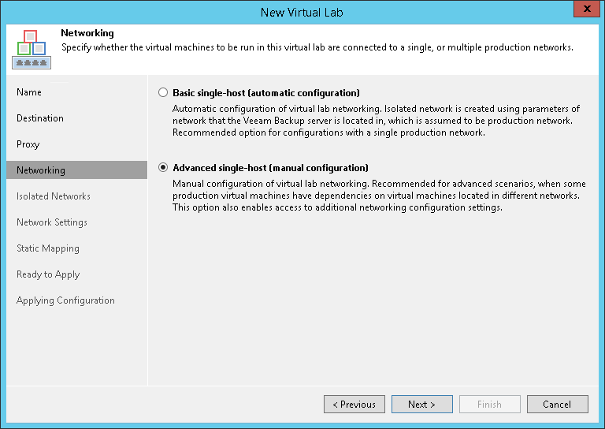Click the Previous button
605x429 pixels.
click(354, 405)
